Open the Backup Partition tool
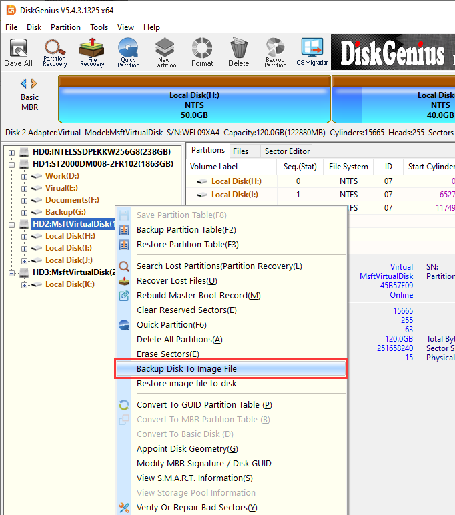This screenshot has height=515, width=455. point(275,52)
